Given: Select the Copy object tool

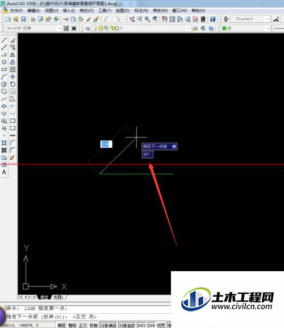Looking at the screenshot, I should coord(12,48).
